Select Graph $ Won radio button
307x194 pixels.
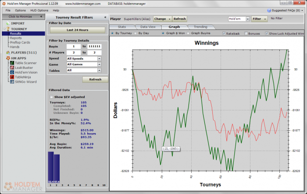[163, 33]
